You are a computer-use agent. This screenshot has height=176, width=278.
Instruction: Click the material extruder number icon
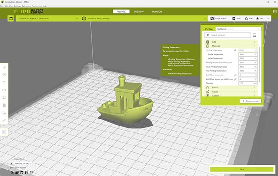click(84, 19)
